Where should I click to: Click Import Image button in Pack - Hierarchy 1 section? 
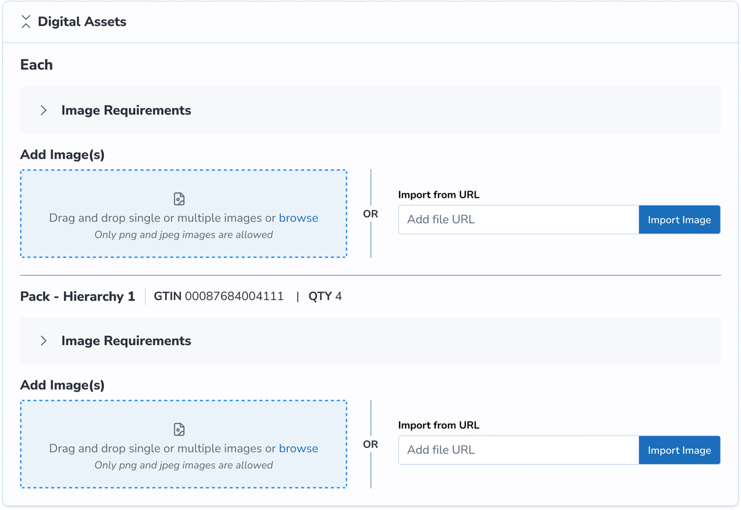coord(679,450)
